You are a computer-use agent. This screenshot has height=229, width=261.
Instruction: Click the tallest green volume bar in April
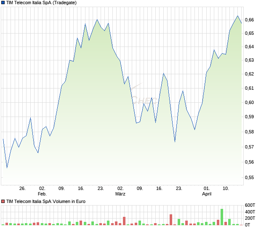tap(222, 217)
